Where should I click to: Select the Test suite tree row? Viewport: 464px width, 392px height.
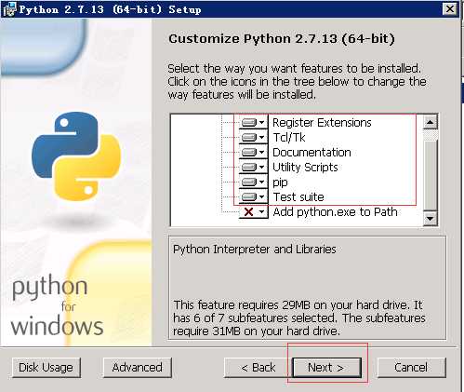point(298,196)
